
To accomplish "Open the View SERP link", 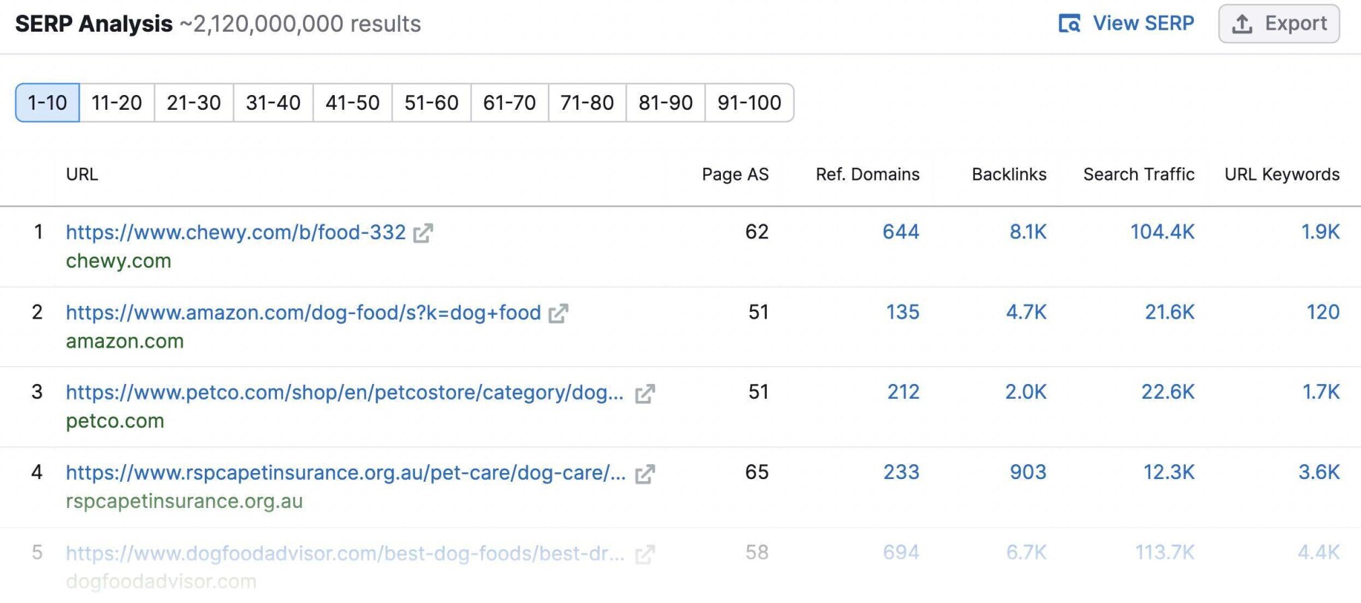I will [x=1126, y=24].
